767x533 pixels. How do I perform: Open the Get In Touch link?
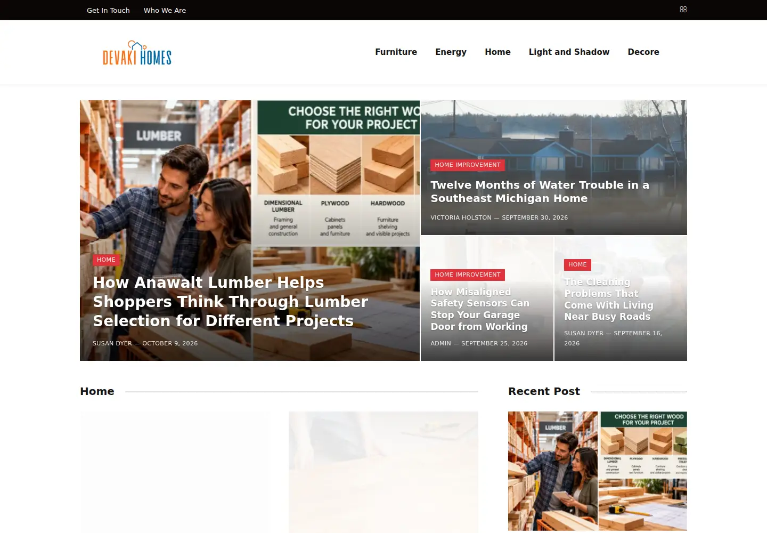click(x=108, y=10)
